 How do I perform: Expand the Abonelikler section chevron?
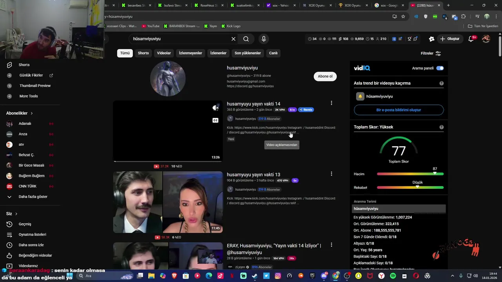32,113
